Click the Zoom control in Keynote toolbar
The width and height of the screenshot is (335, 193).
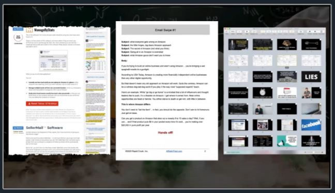(x=233, y=32)
